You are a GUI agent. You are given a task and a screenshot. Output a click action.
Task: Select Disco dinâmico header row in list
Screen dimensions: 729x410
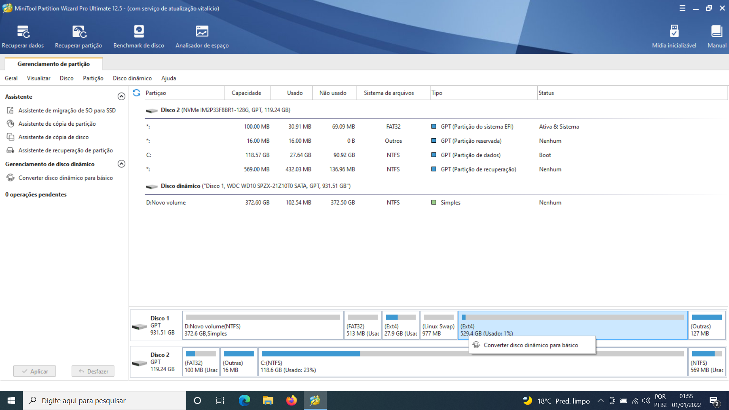(x=248, y=186)
